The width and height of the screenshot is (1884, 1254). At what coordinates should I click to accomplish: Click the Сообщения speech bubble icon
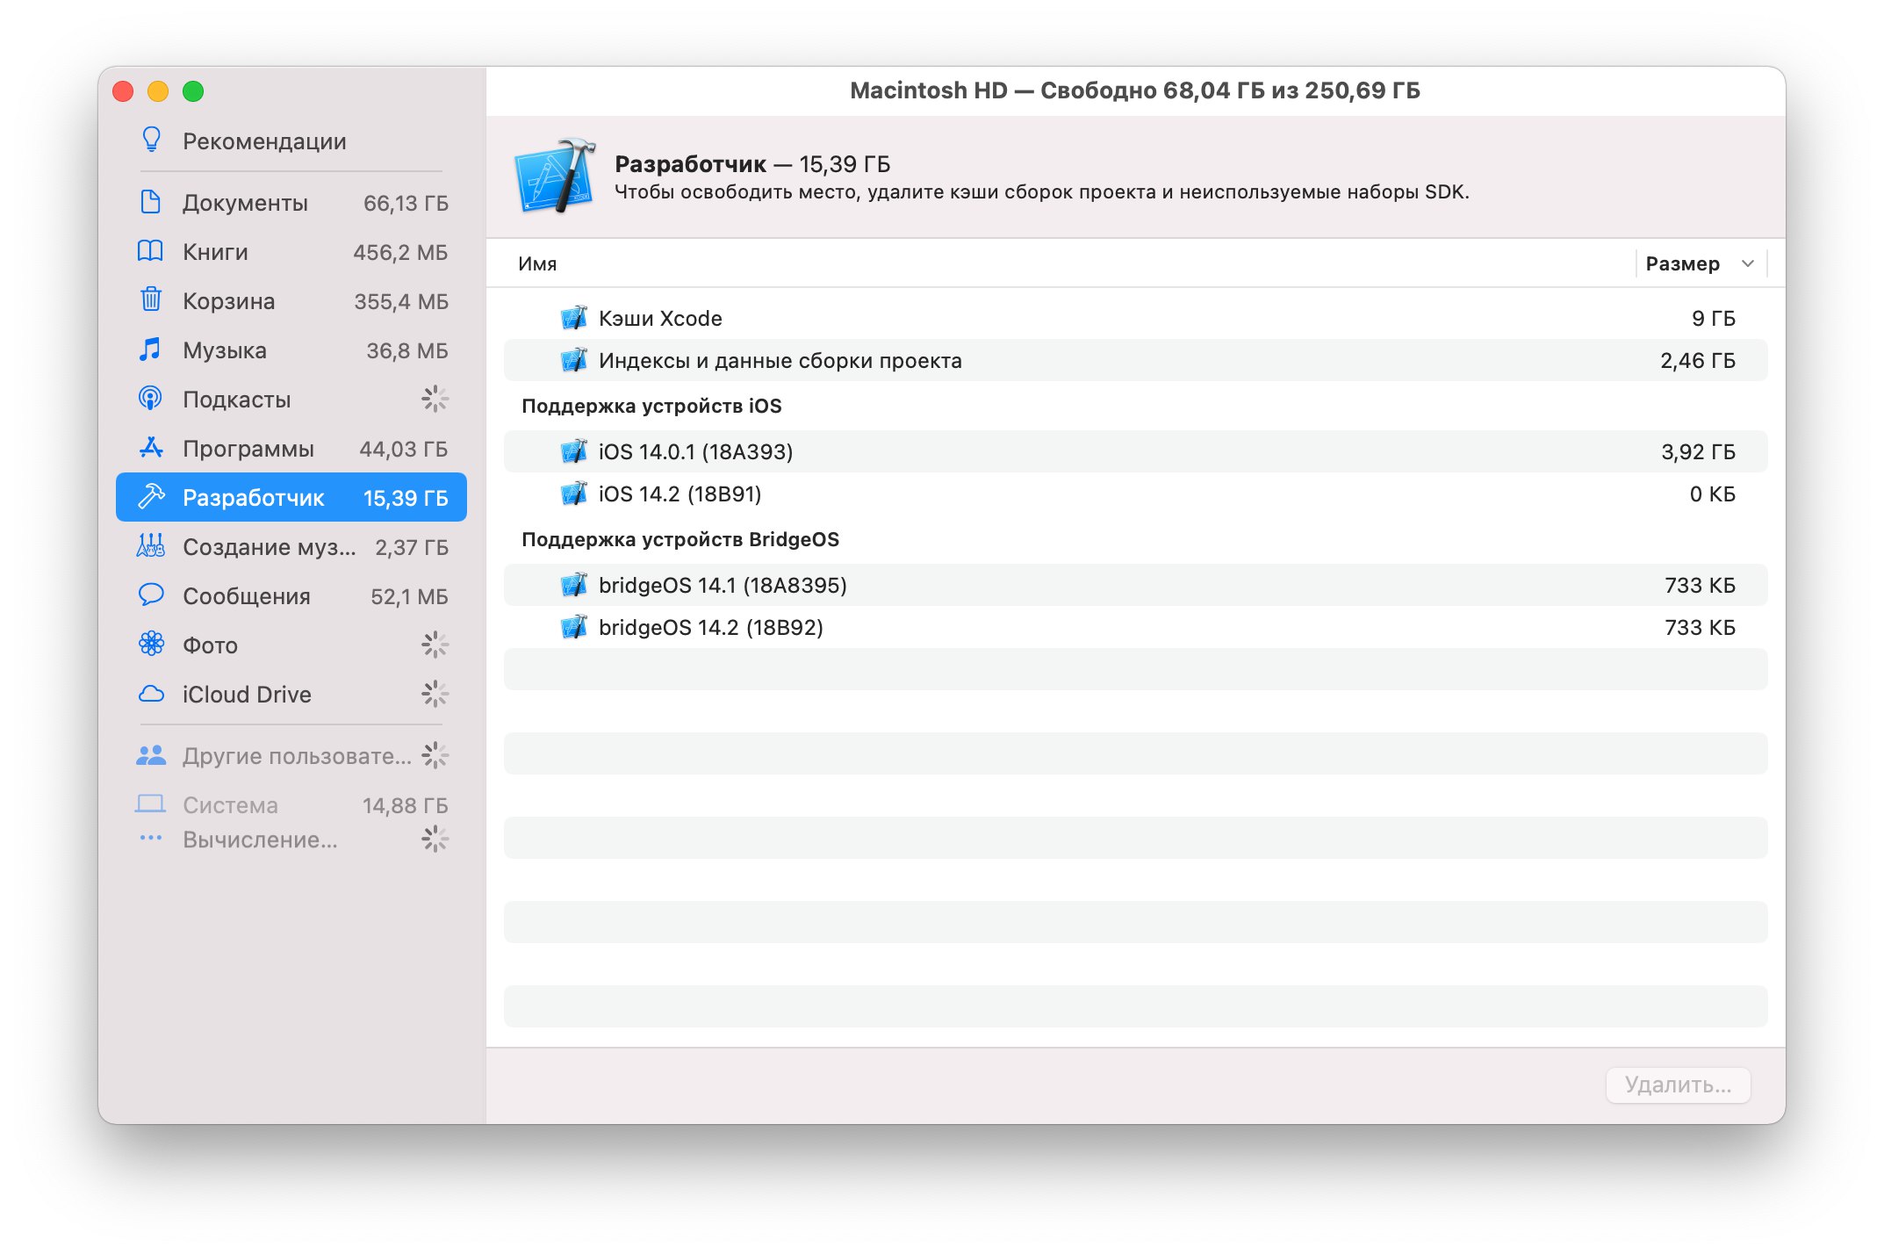(x=151, y=595)
